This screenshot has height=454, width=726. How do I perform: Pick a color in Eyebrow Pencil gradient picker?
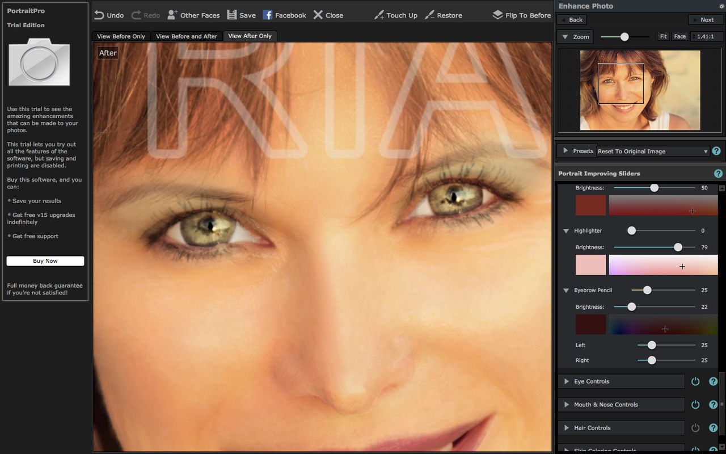(663, 325)
